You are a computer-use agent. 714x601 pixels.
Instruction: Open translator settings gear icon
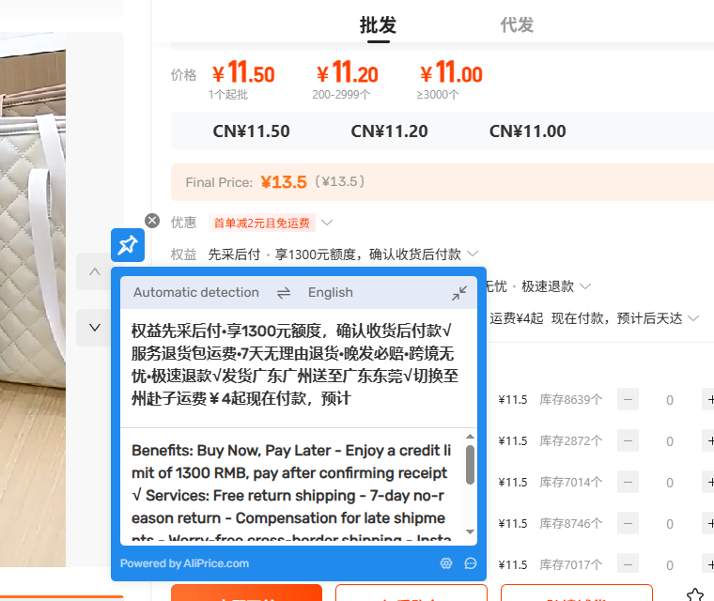[x=446, y=563]
